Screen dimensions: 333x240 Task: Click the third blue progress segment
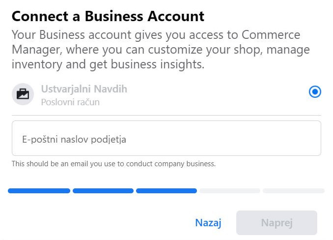[x=166, y=191]
